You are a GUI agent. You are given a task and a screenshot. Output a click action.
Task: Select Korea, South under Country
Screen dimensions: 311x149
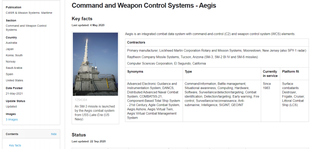[14, 55]
